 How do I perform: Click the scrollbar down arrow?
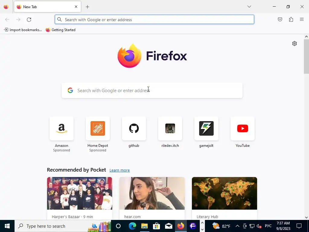[x=306, y=217]
